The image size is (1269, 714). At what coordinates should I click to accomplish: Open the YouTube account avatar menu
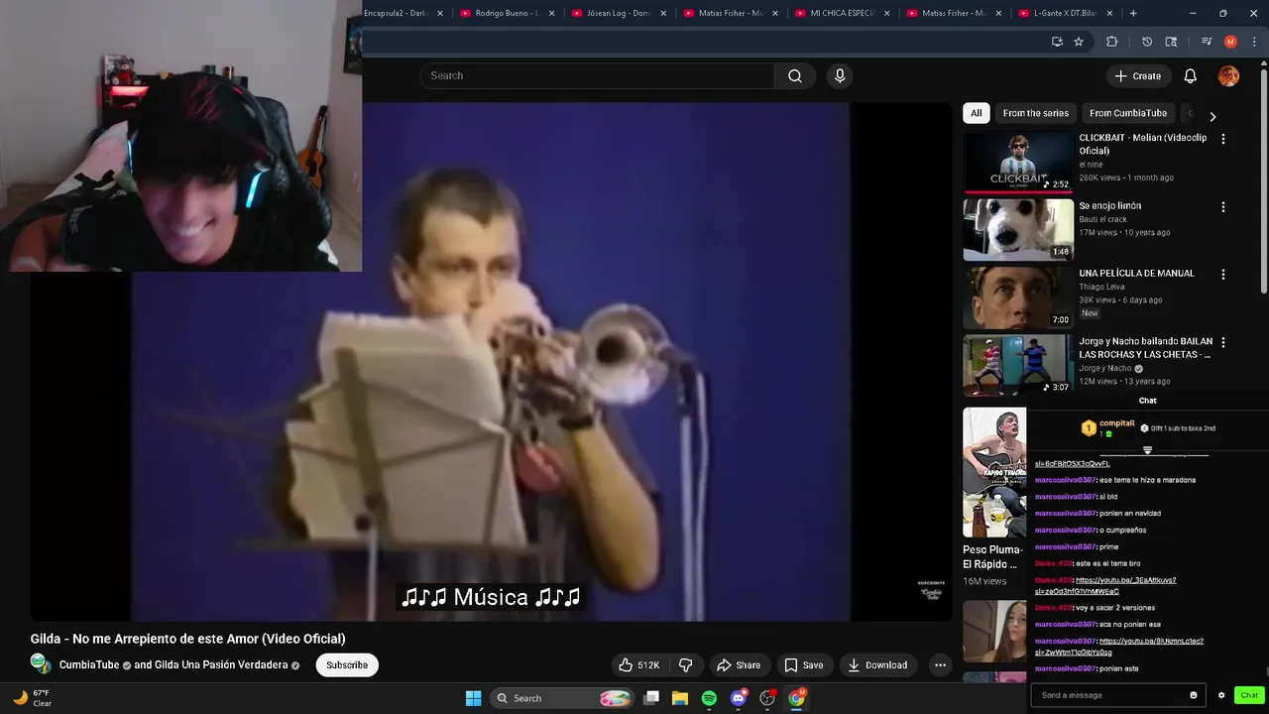(1228, 76)
